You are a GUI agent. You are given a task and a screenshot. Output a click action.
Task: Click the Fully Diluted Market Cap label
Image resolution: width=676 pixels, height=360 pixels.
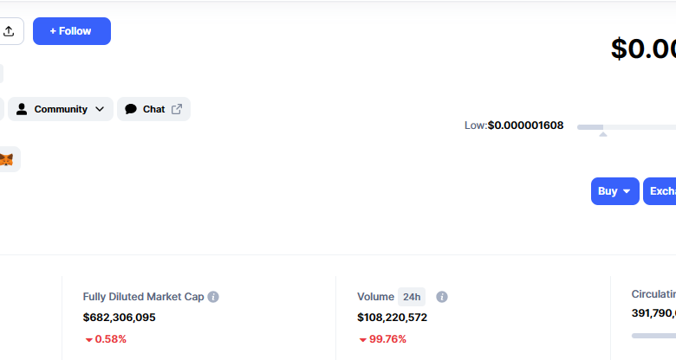tap(143, 297)
